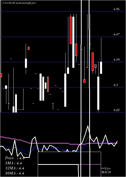Click the 4.39 price axis label
The height and width of the screenshot is (177, 126).
116,60
